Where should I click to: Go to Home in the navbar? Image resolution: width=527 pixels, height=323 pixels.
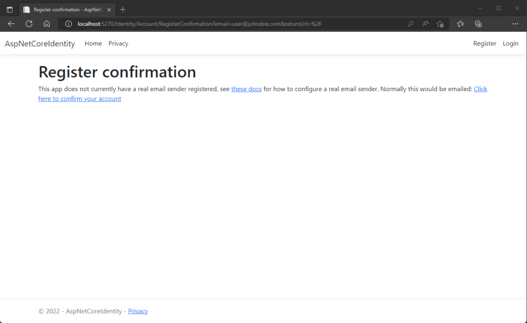tap(93, 43)
